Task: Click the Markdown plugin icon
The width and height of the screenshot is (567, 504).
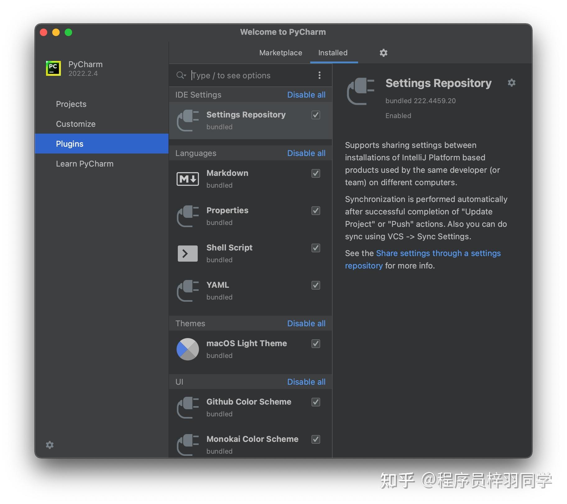Action: click(187, 179)
